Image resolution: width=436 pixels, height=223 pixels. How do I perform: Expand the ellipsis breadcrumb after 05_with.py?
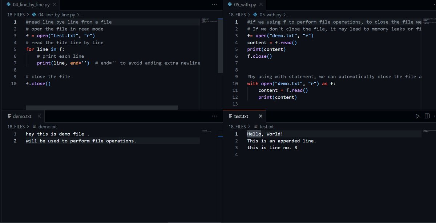point(288,15)
